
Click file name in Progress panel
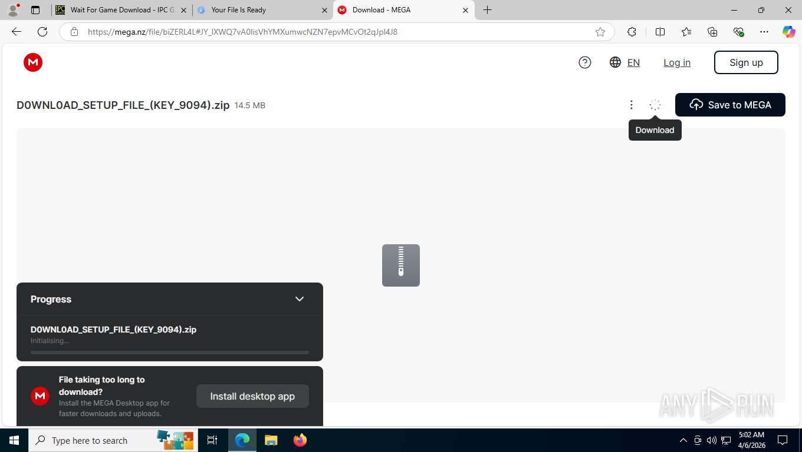coord(113,330)
